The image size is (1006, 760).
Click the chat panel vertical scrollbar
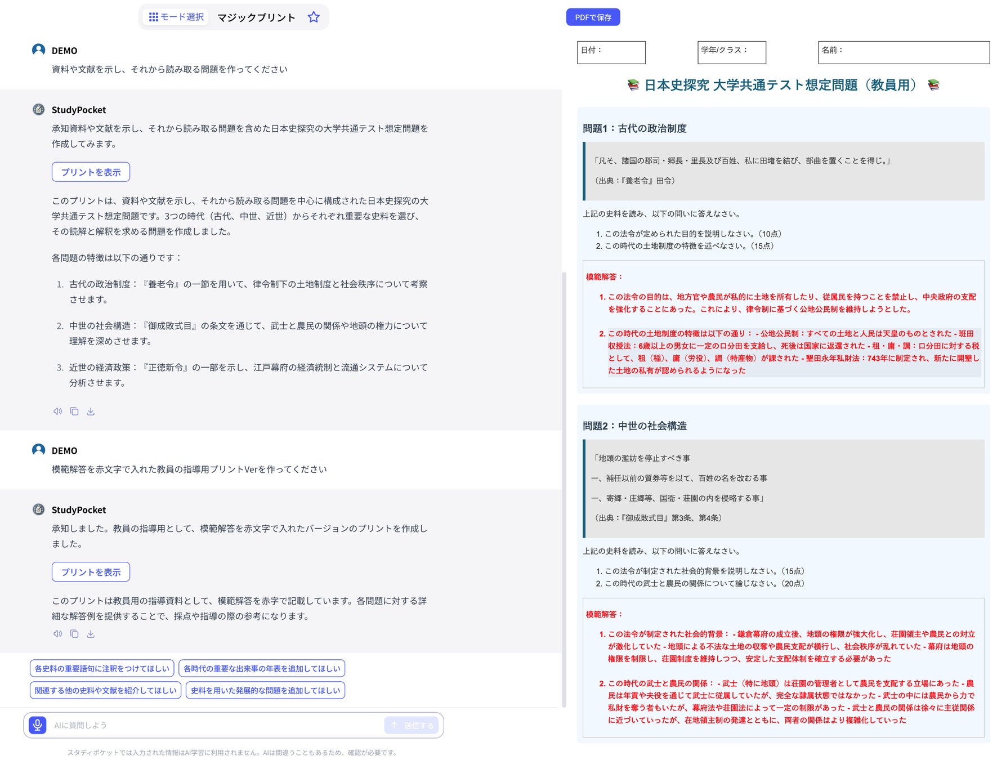point(564,490)
